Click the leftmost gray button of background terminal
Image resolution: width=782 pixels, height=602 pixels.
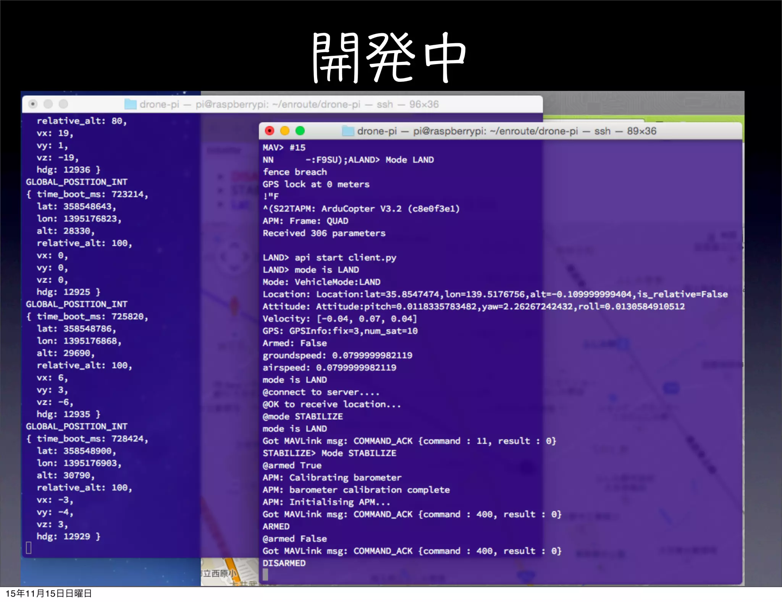tap(33, 104)
